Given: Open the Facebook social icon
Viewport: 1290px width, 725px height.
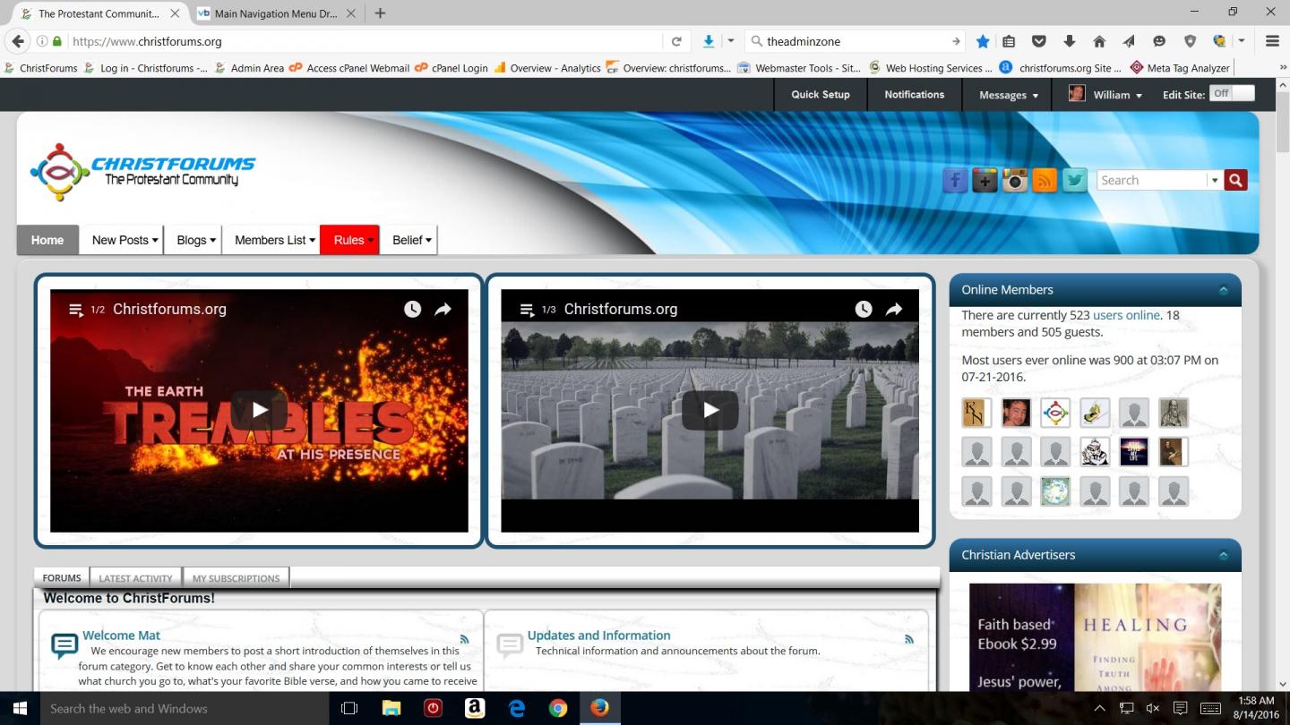Looking at the screenshot, I should [955, 180].
